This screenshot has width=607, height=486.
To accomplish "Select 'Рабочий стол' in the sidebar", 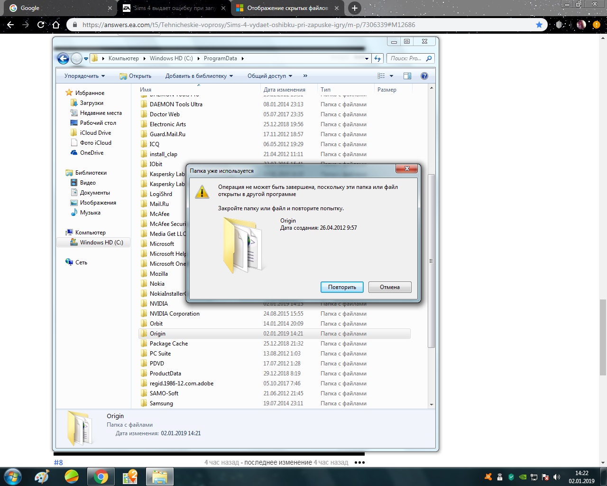I will coord(98,123).
